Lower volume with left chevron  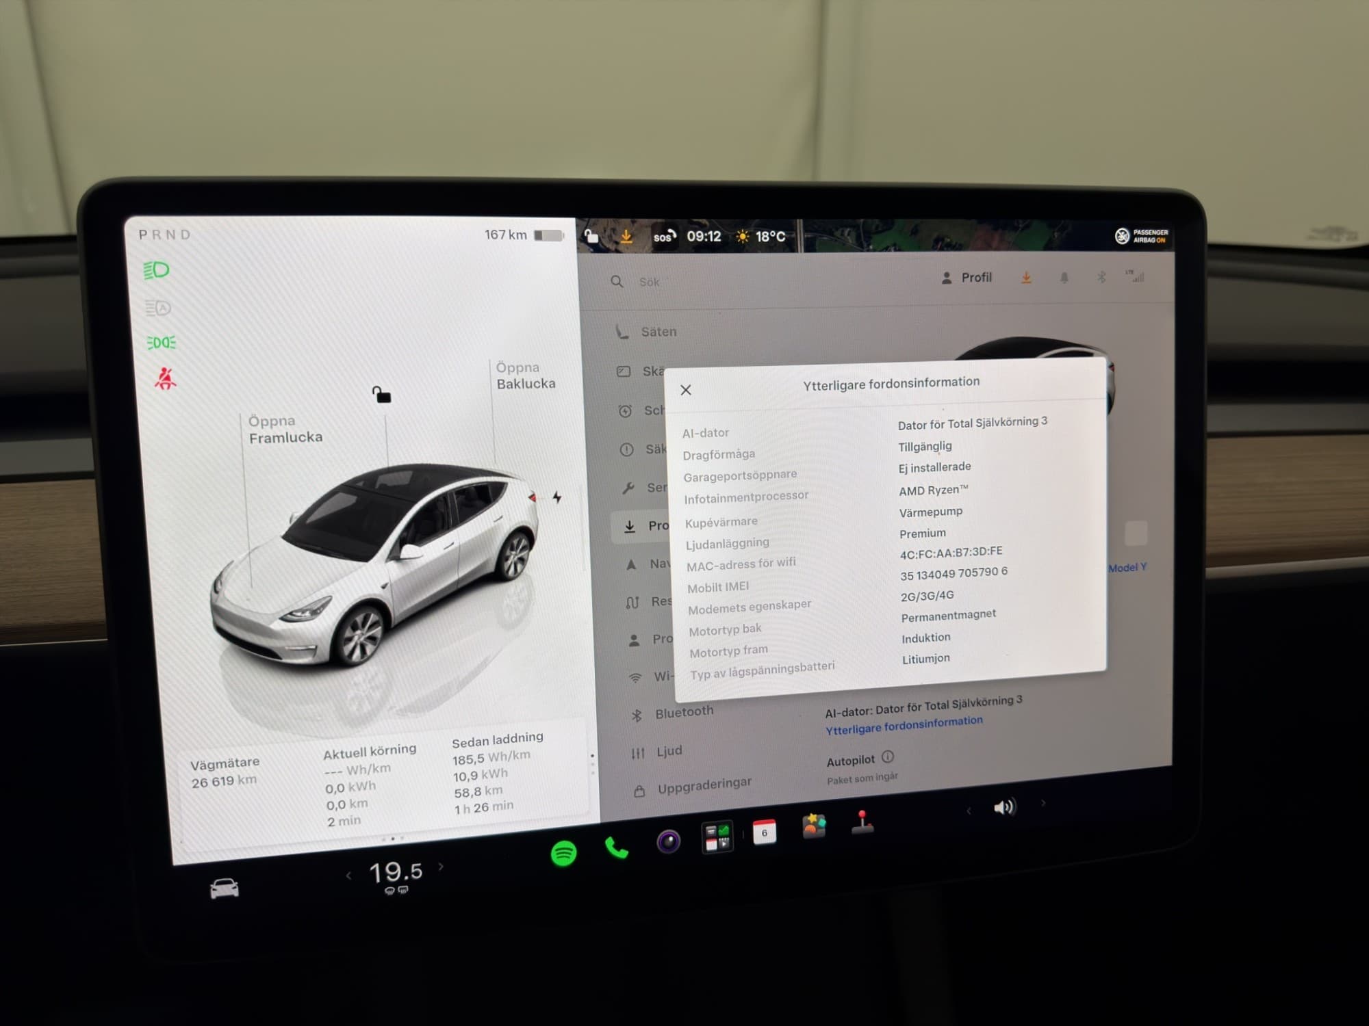tap(969, 811)
